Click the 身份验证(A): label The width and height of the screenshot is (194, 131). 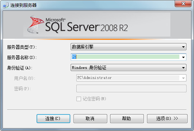tap(20, 68)
